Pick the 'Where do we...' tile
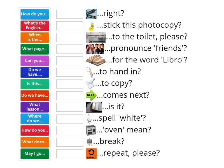Image resolution: width=224 pixels, height=168 pixels. click(35, 118)
